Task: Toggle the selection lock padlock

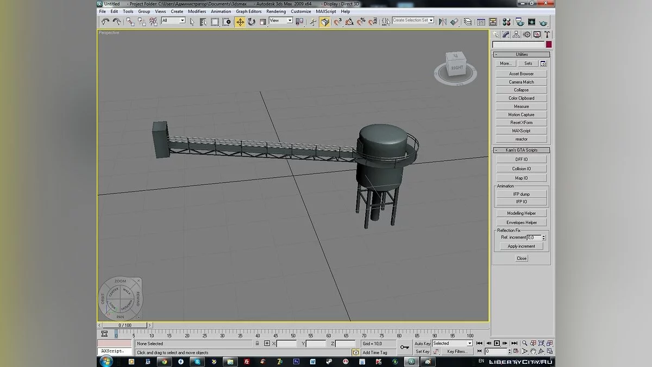Action: pos(257,344)
